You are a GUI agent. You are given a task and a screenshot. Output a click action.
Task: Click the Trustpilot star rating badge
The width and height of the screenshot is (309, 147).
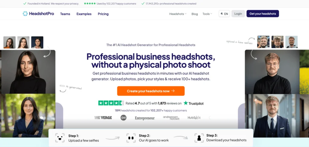pyautogui.click(x=111, y=103)
